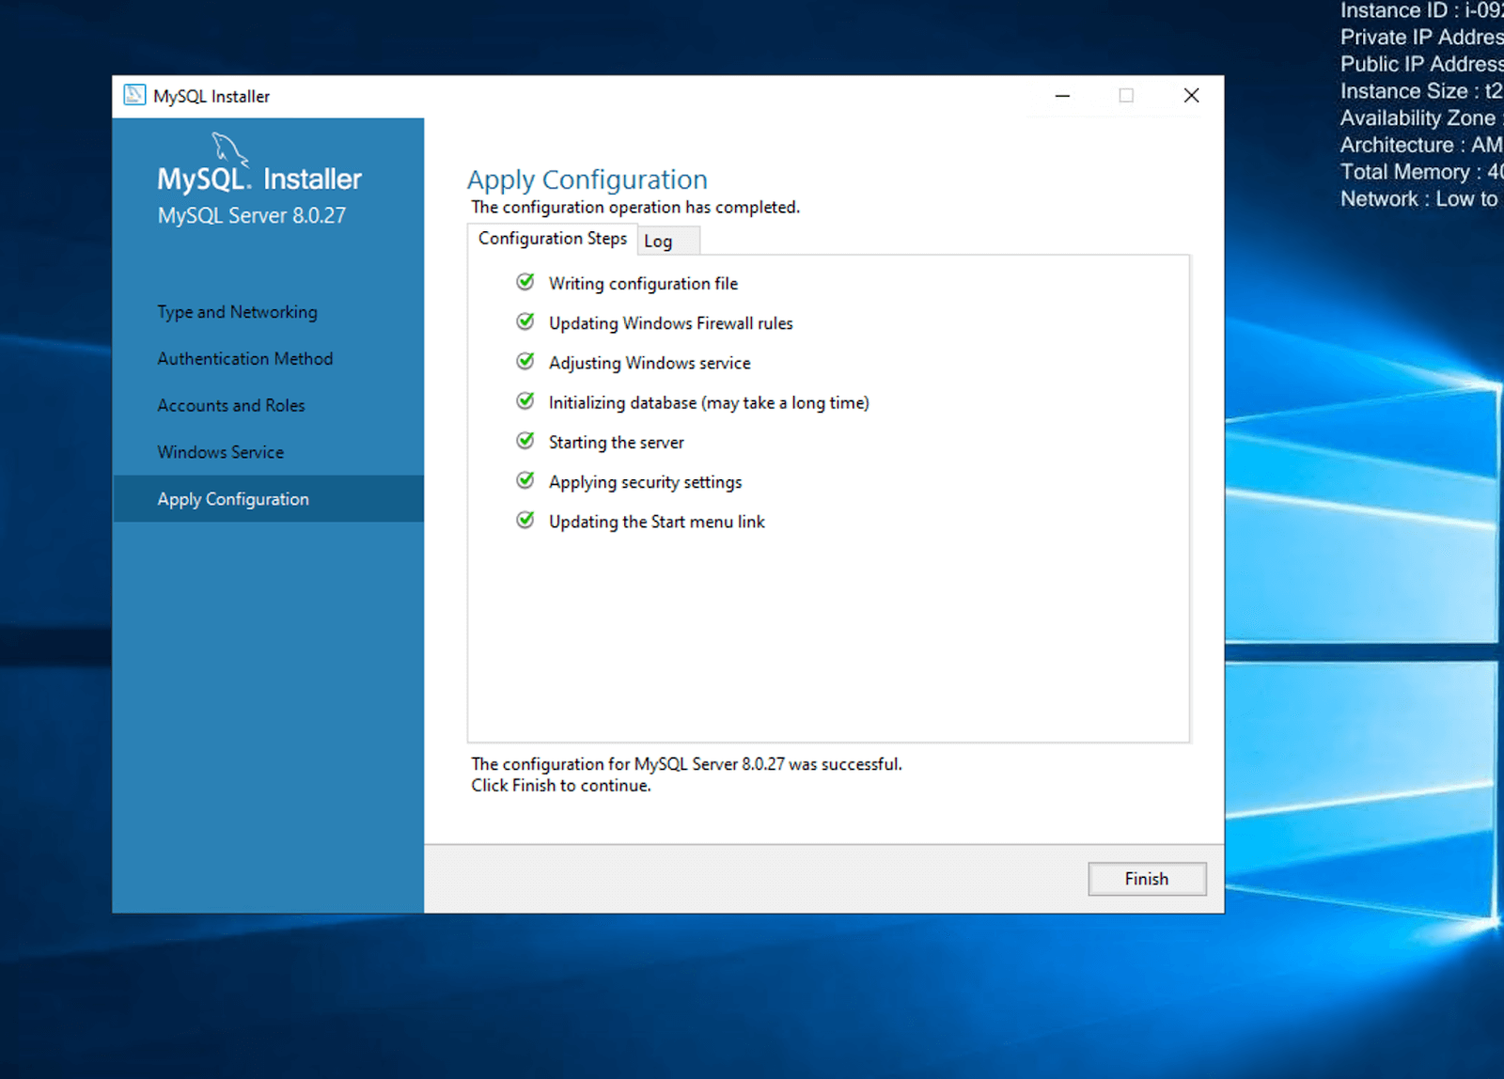Click the Initializing database step text
The width and height of the screenshot is (1504, 1079).
pos(708,403)
